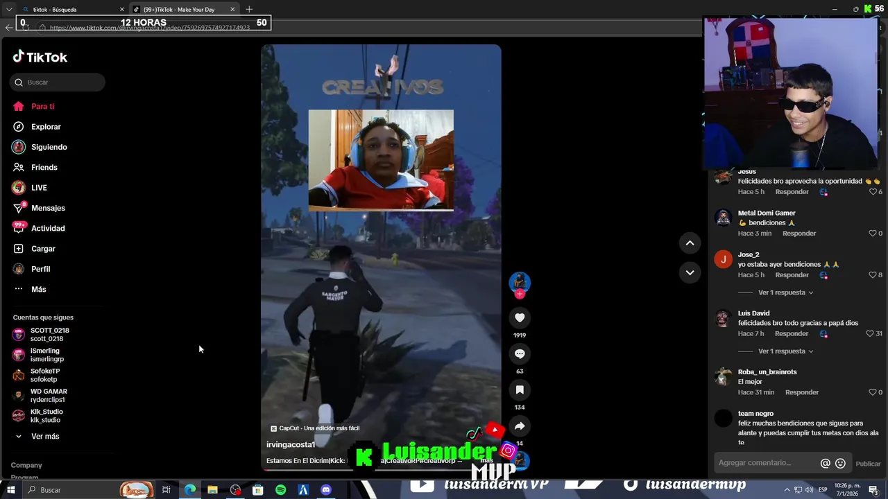Open comments via the speech bubble icon
Viewport: 888px width, 499px height.
(520, 353)
